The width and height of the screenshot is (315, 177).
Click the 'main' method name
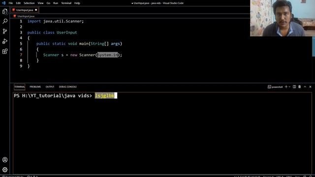pyautogui.click(x=84, y=44)
